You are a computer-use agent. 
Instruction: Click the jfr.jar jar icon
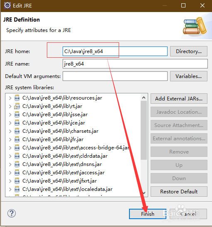[x=17, y=139]
